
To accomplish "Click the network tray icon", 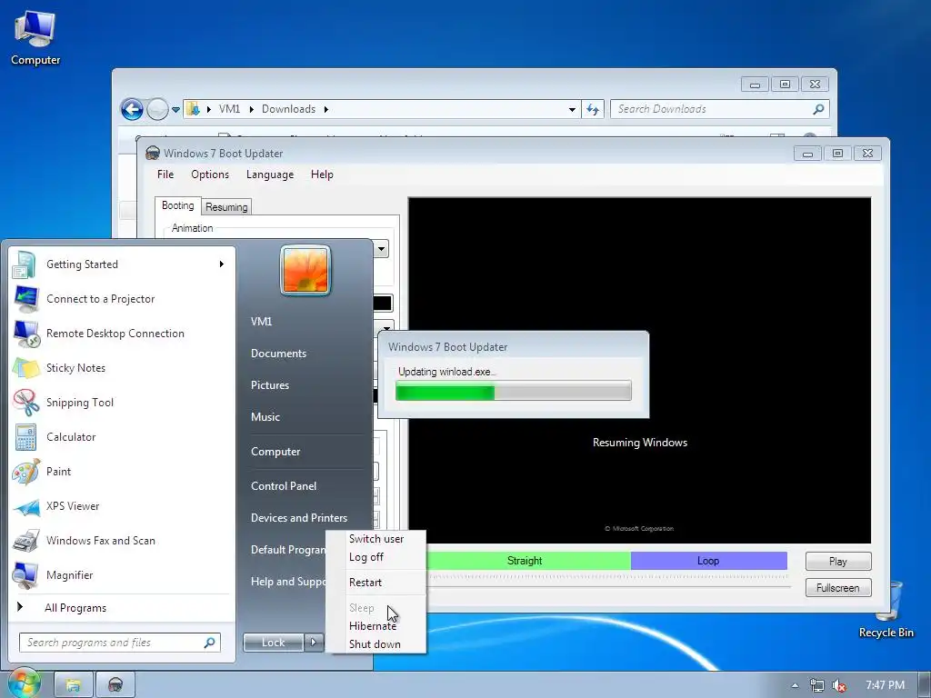I will 817,685.
